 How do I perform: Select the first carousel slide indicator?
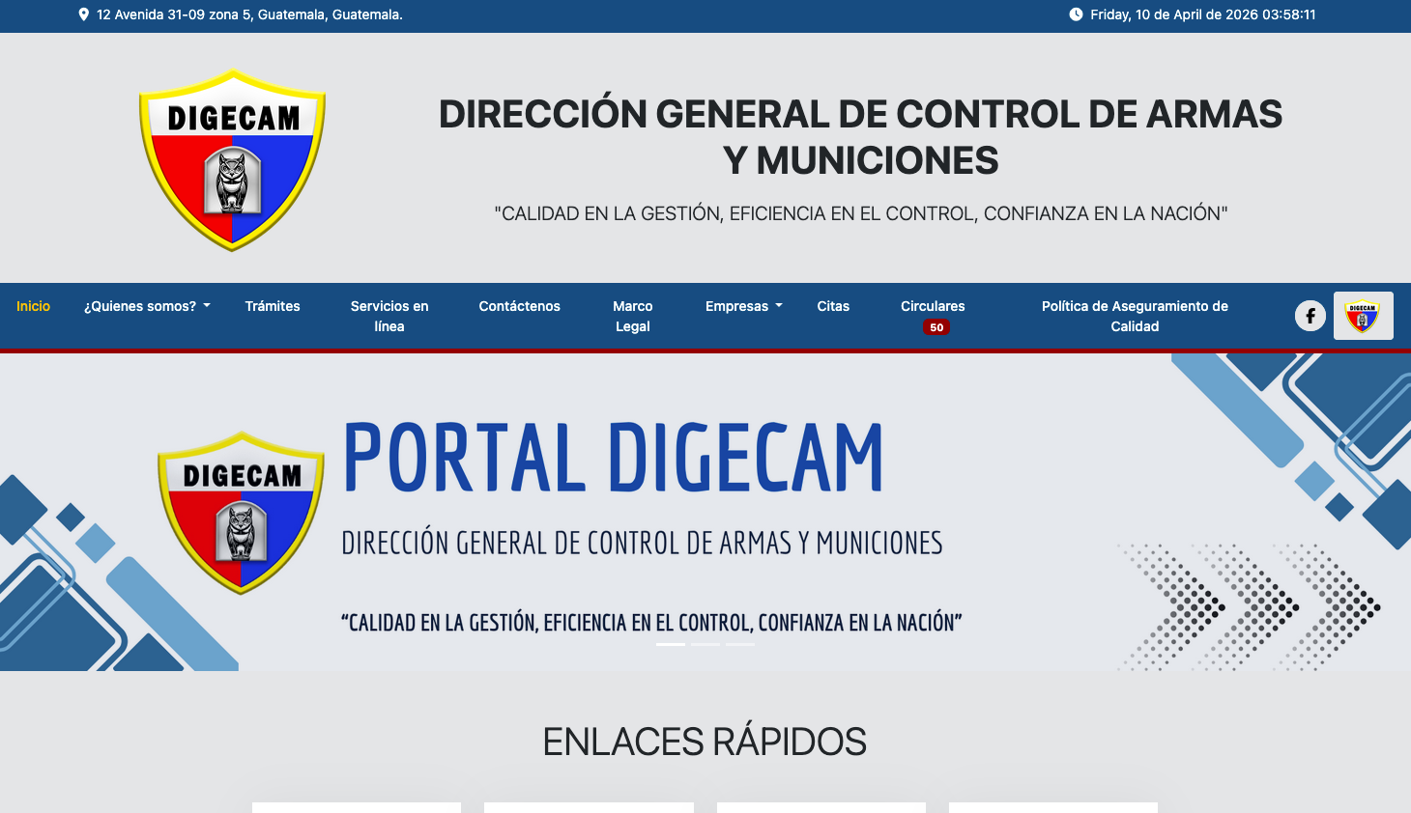coord(671,644)
